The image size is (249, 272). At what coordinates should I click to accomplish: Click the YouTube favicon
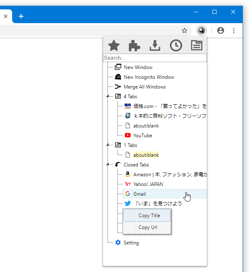128,135
